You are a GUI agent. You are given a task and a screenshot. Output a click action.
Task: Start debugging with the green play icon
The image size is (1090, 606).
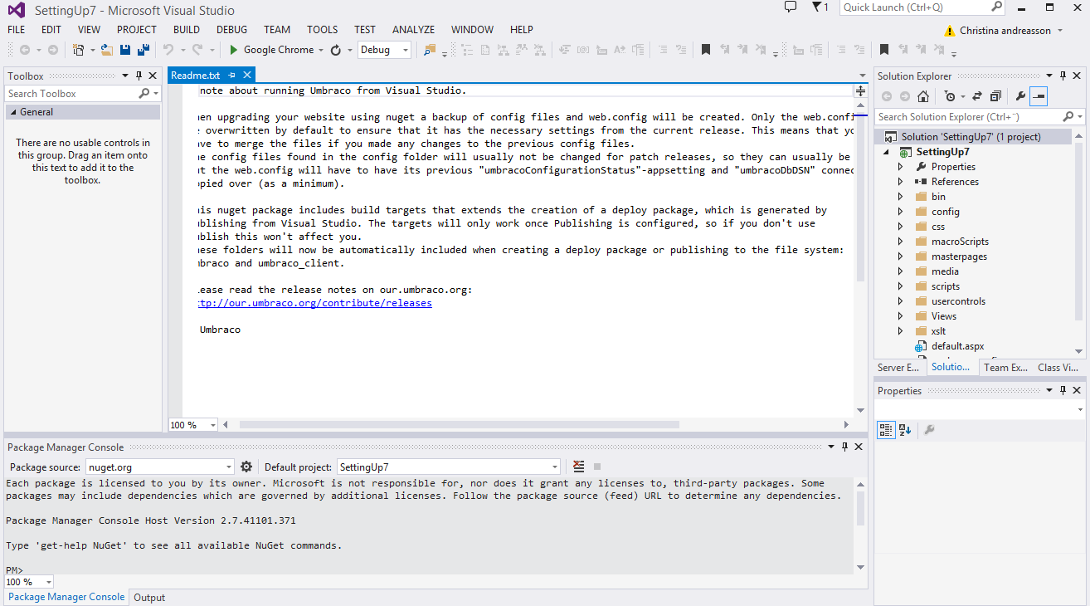coord(234,50)
